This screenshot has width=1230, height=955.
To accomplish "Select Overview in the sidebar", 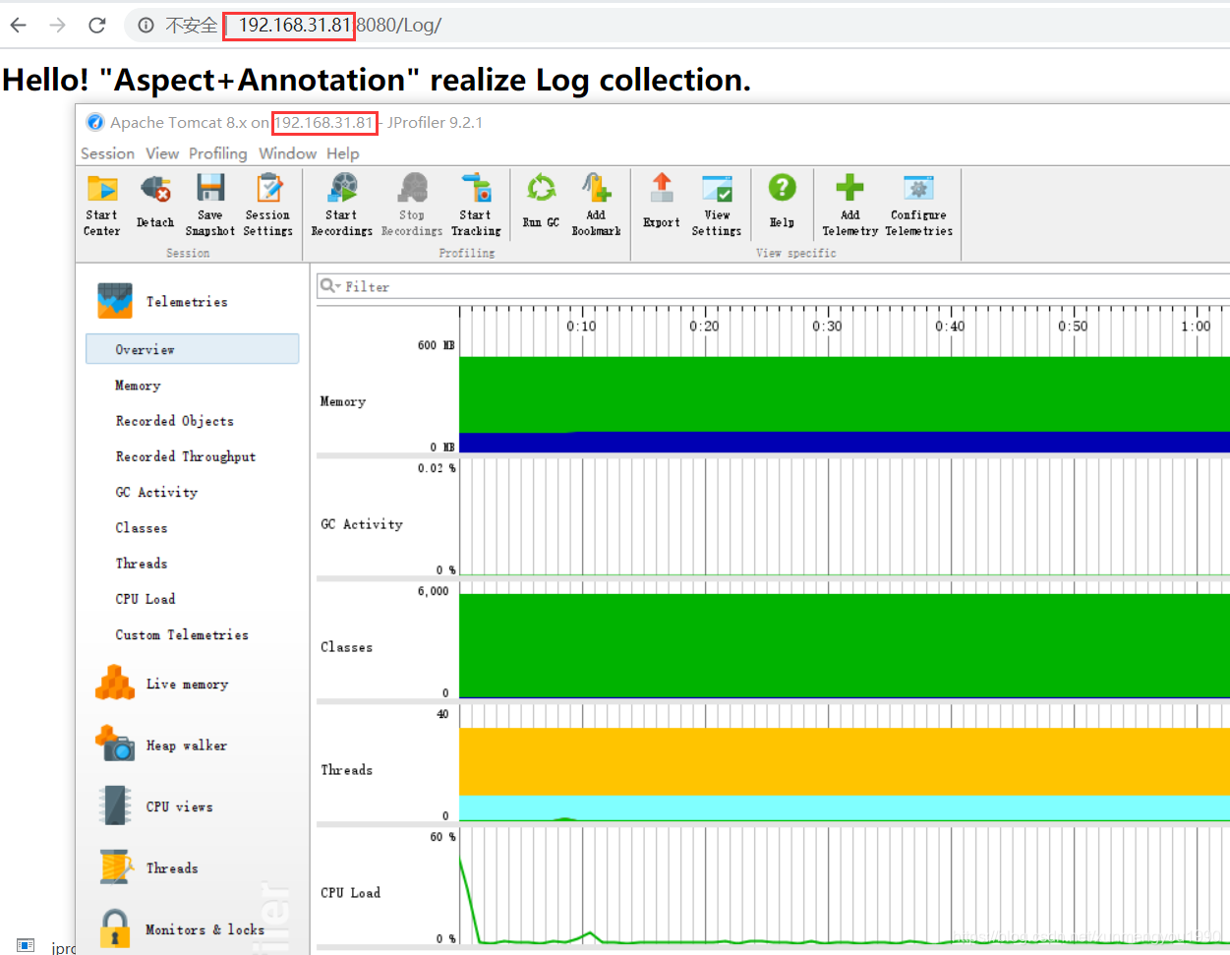I will click(193, 349).
